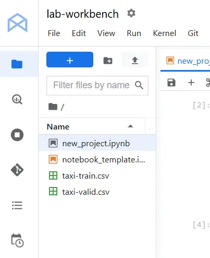Open the File menu
Screen dimensions: 210x258
point(54,33)
